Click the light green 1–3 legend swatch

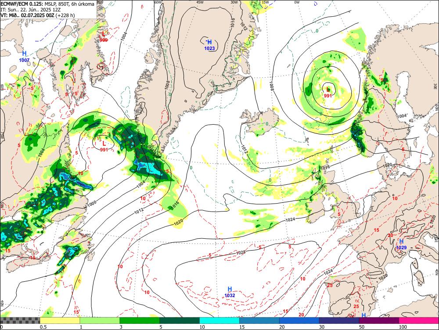tap(100, 320)
